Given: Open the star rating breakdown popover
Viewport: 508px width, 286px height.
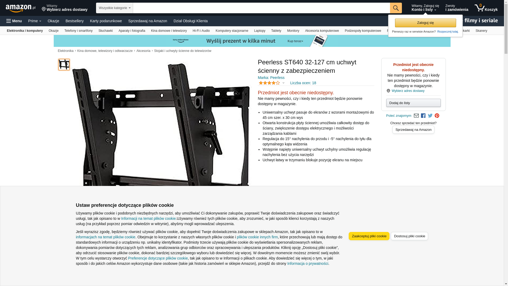Looking at the screenshot, I should [x=271, y=83].
